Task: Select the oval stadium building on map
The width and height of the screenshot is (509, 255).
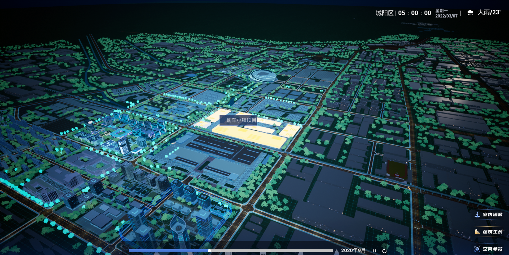Action: pyautogui.click(x=263, y=76)
